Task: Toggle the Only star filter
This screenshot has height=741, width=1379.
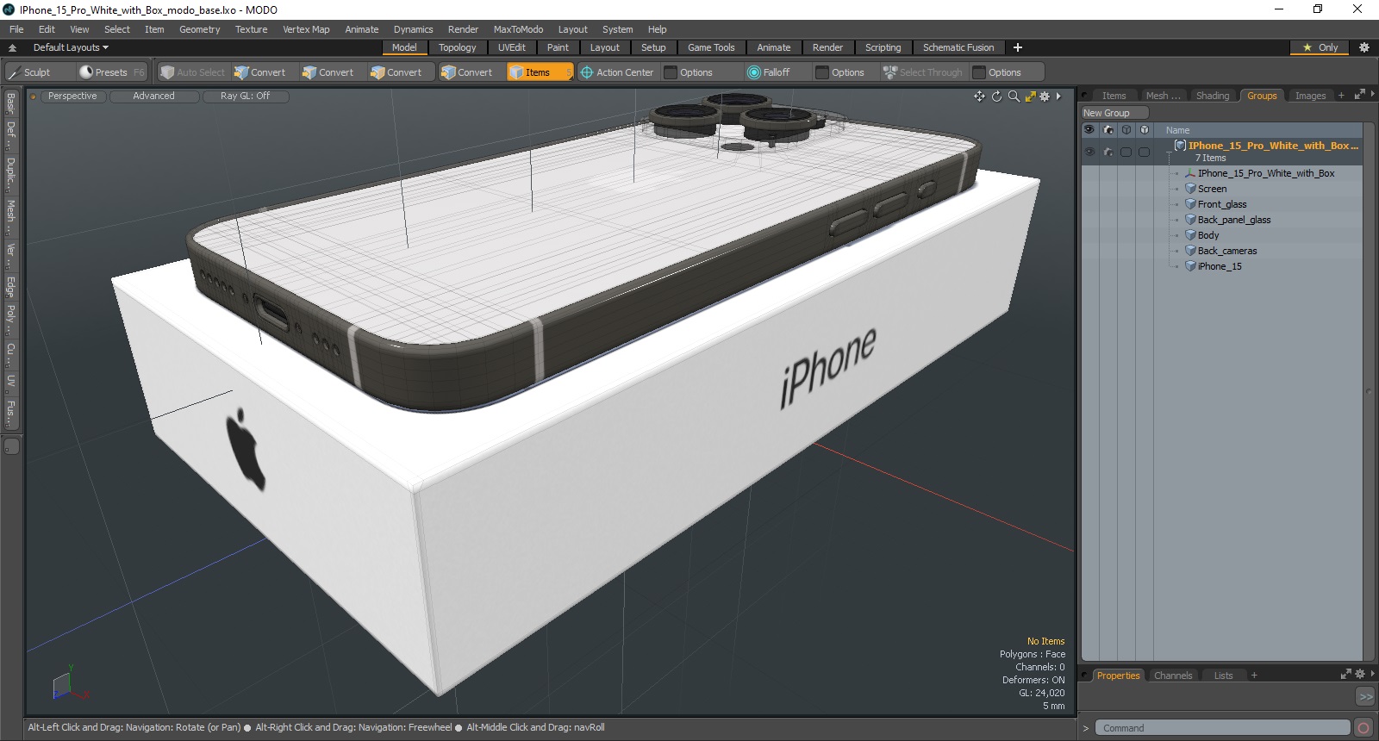Action: pos(1320,47)
